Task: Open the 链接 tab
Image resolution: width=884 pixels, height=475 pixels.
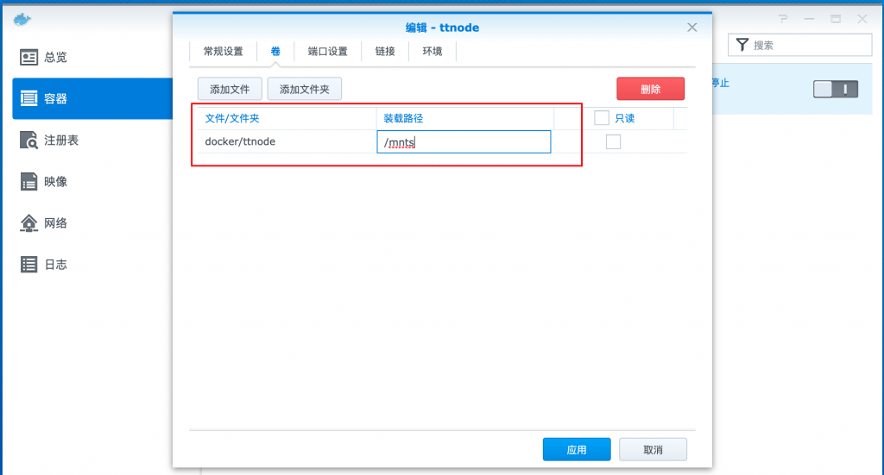Action: [x=385, y=52]
